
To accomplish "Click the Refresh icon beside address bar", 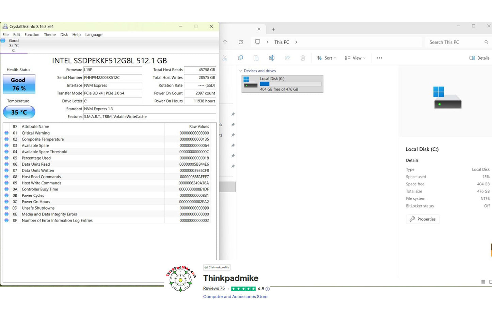I will 241,42.
